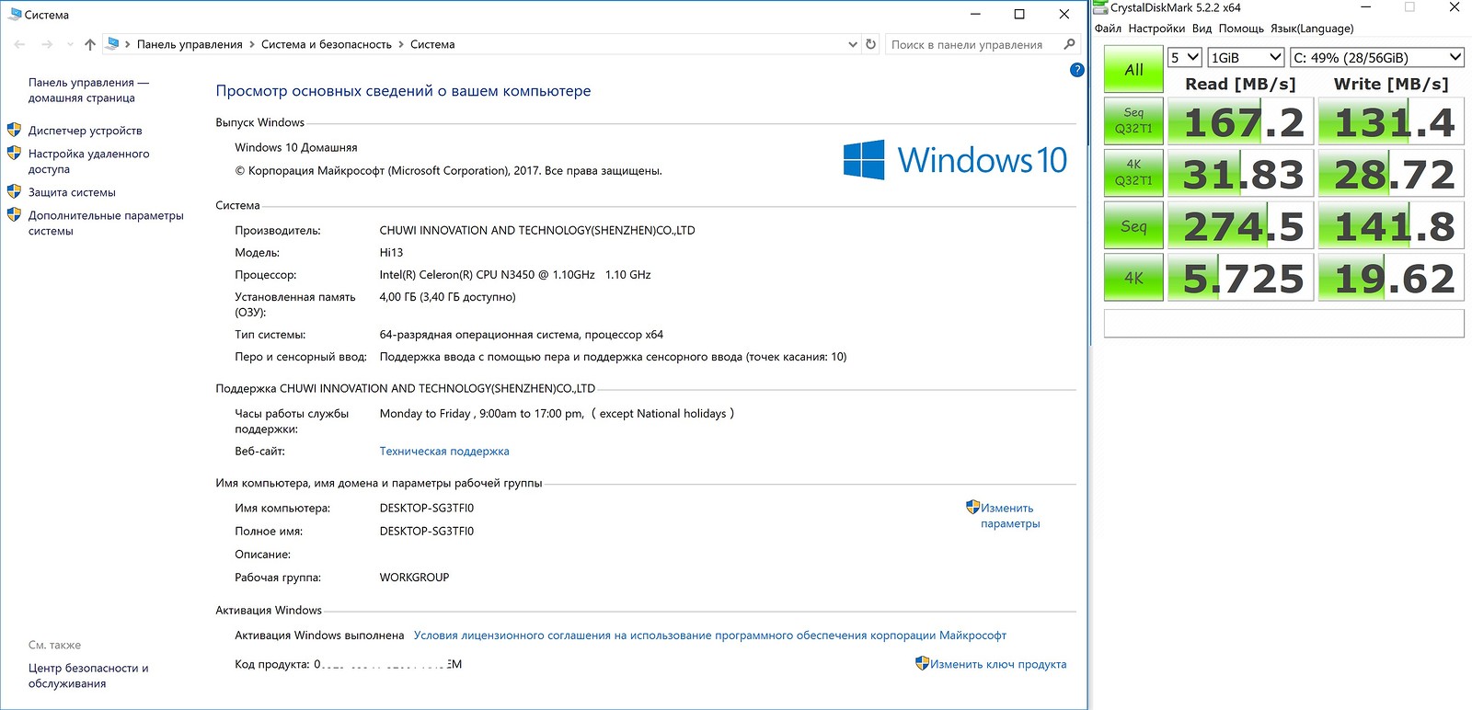Image resolution: width=1472 pixels, height=710 pixels.
Task: Go up one level with up arrow
Action: (89, 44)
